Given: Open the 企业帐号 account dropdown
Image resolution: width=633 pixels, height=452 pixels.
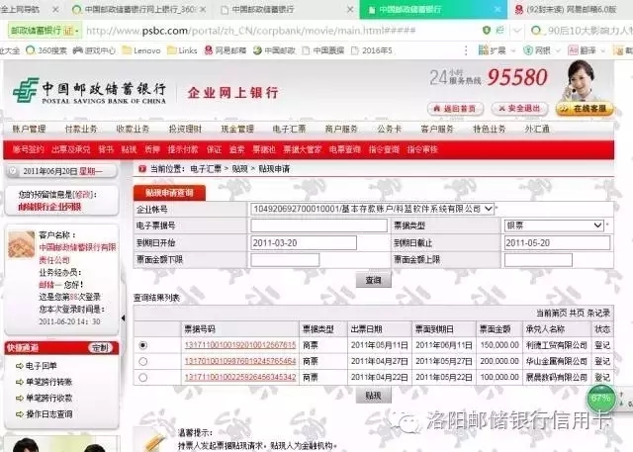Looking at the screenshot, I should tap(372, 209).
